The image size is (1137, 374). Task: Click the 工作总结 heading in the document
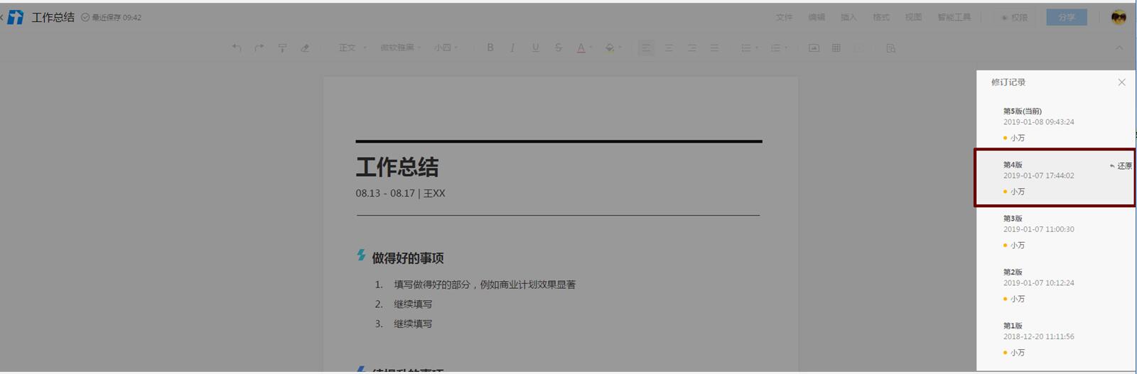point(397,167)
